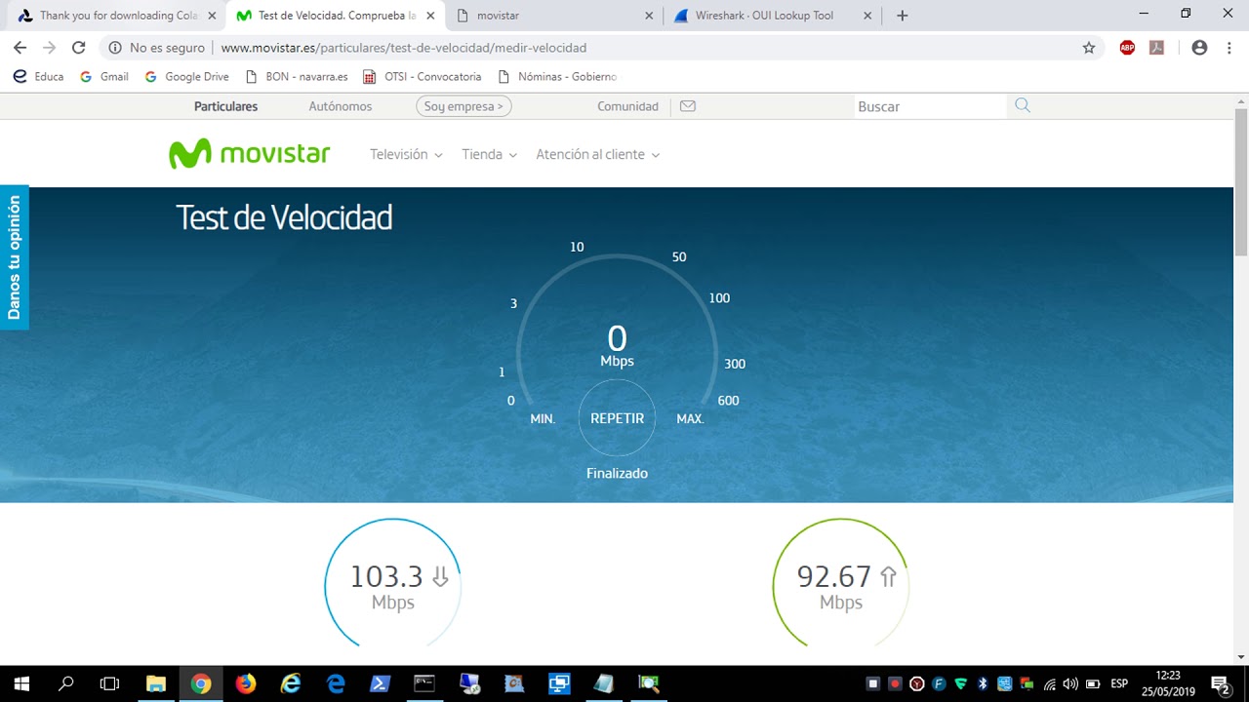Open the Educa bookmark
1249x702 pixels.
click(x=38, y=76)
